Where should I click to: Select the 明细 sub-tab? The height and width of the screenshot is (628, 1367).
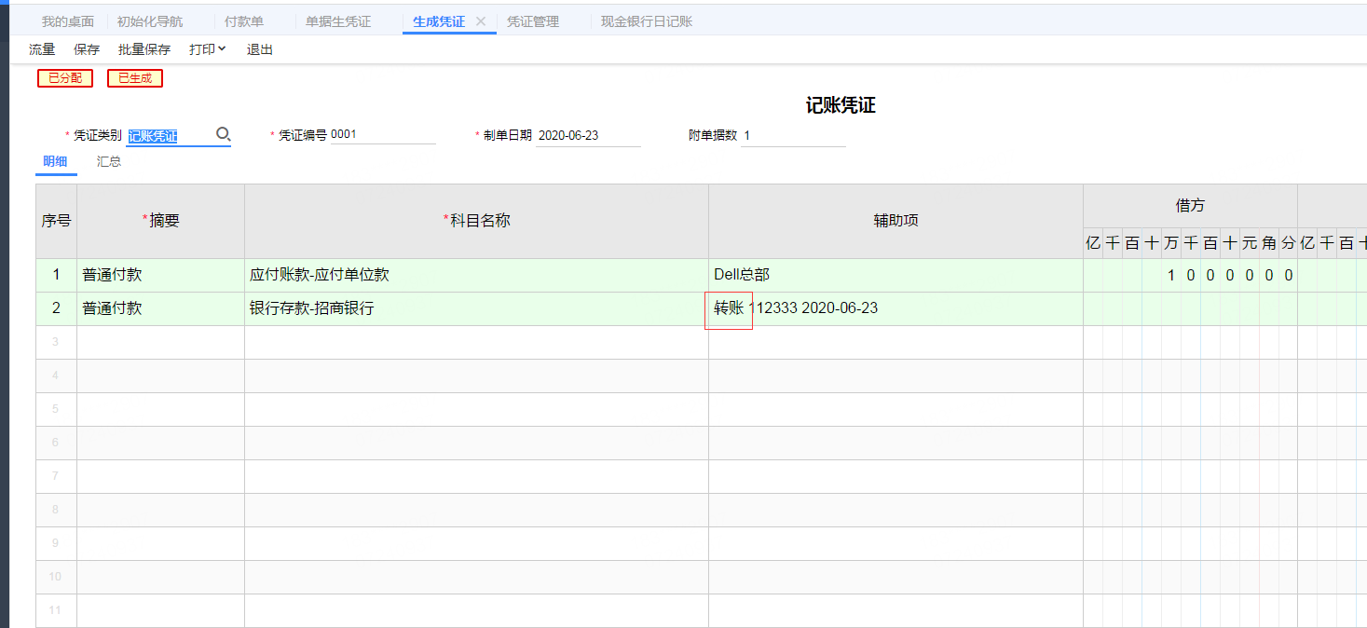point(56,161)
